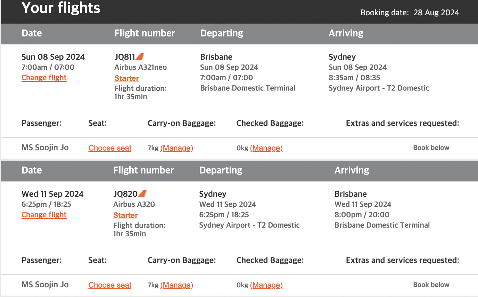Open Change flight for Wed 11 Sep

(x=44, y=215)
